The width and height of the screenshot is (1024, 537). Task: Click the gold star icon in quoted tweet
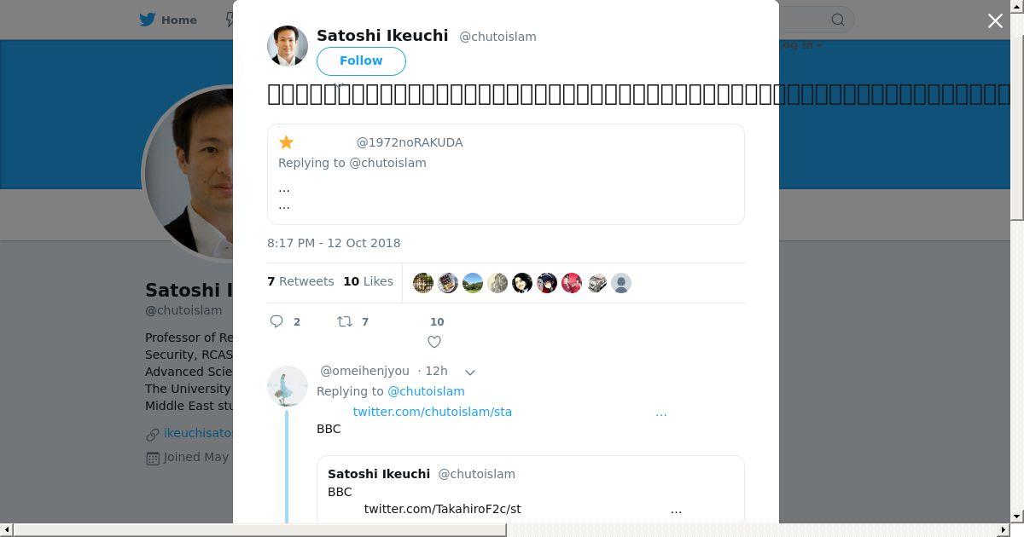click(287, 142)
